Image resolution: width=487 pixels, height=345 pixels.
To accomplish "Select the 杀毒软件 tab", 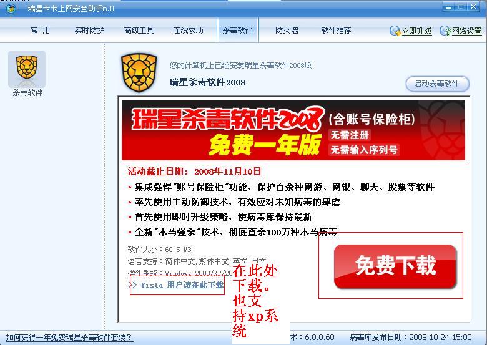I will click(238, 30).
